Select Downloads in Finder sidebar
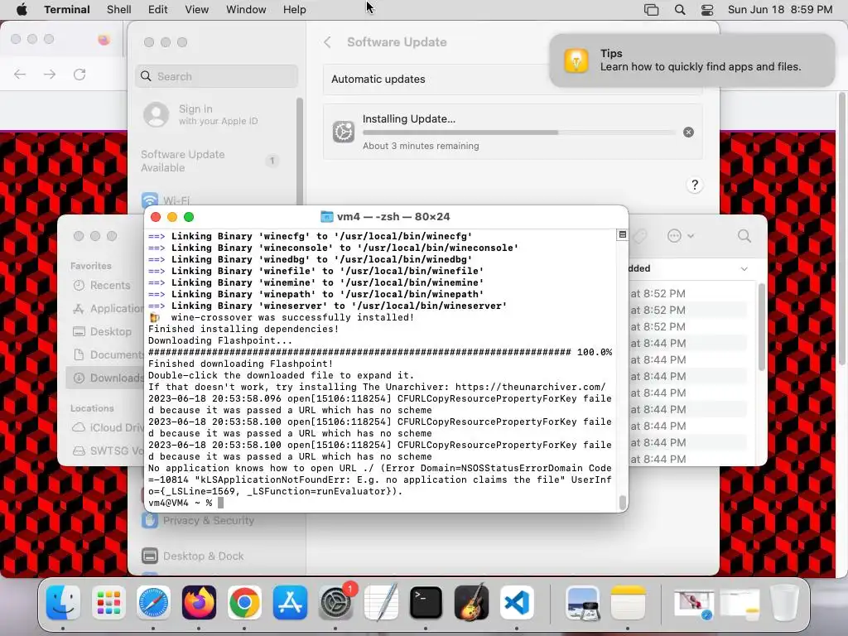Viewport: 848px width, 636px height. click(x=106, y=378)
